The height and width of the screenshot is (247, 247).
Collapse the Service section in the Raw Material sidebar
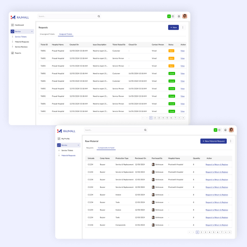(78, 145)
